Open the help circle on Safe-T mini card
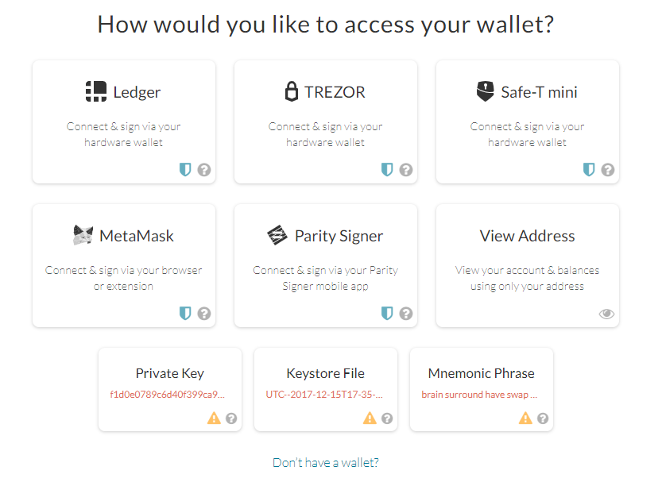 coord(609,169)
